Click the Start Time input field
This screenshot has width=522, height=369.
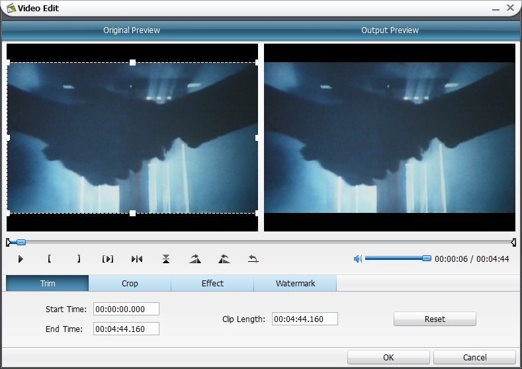126,309
